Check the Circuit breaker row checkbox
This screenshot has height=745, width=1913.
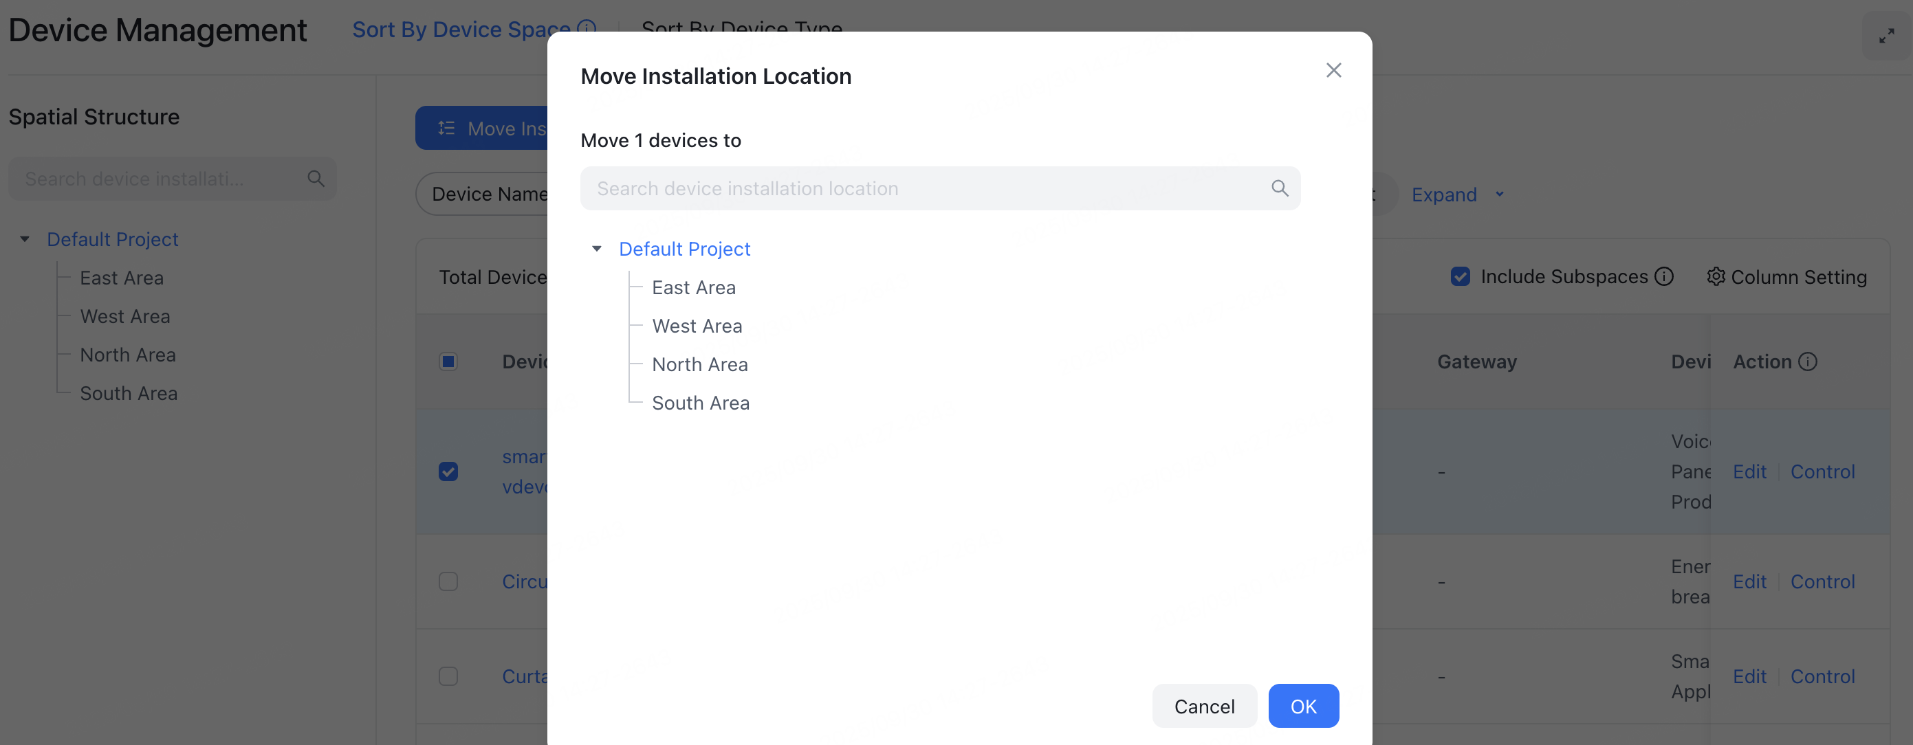pyautogui.click(x=448, y=581)
